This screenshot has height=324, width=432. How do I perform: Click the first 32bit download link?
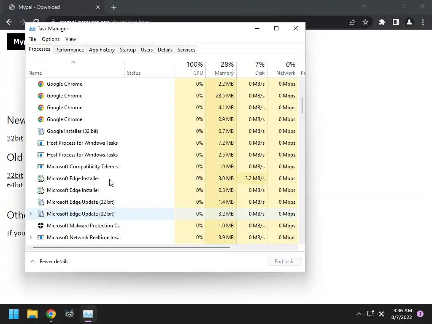15,138
